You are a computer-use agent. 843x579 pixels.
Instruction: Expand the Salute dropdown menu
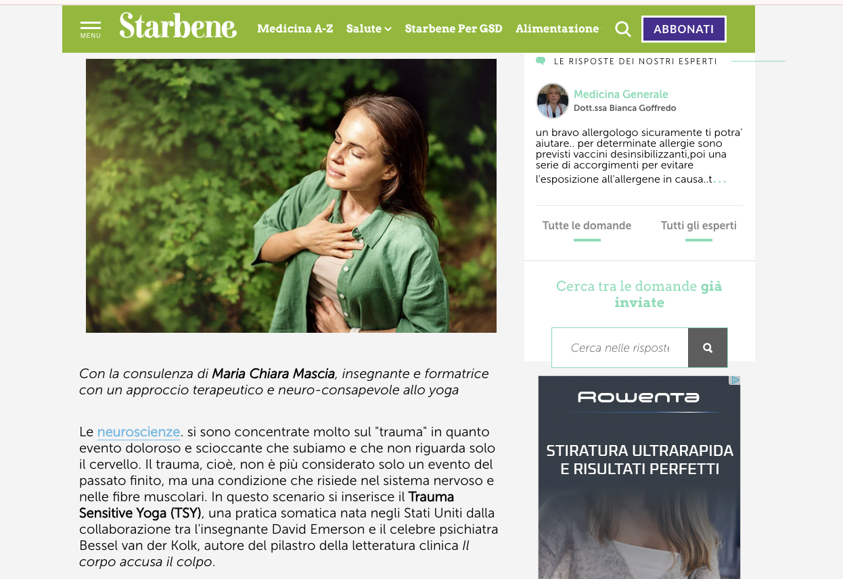pos(369,28)
